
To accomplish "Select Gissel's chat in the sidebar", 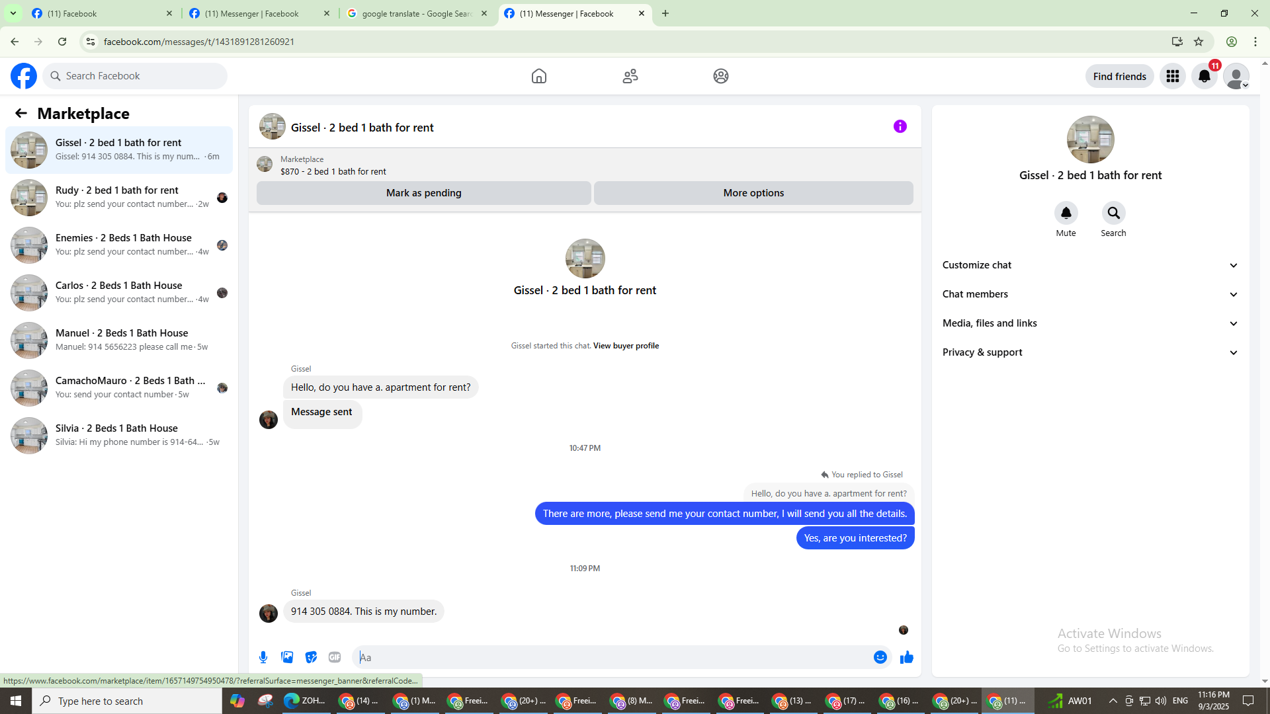I will pyautogui.click(x=119, y=150).
